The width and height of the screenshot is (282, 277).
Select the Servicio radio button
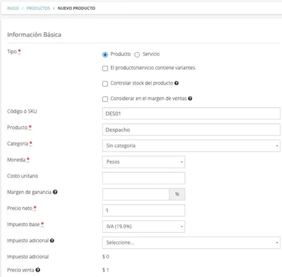pos(137,55)
